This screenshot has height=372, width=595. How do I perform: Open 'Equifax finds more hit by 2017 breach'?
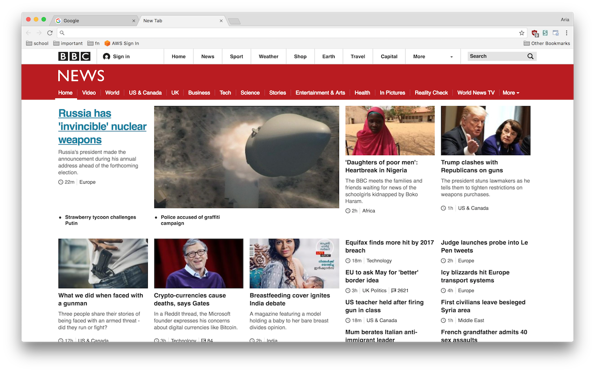point(390,246)
